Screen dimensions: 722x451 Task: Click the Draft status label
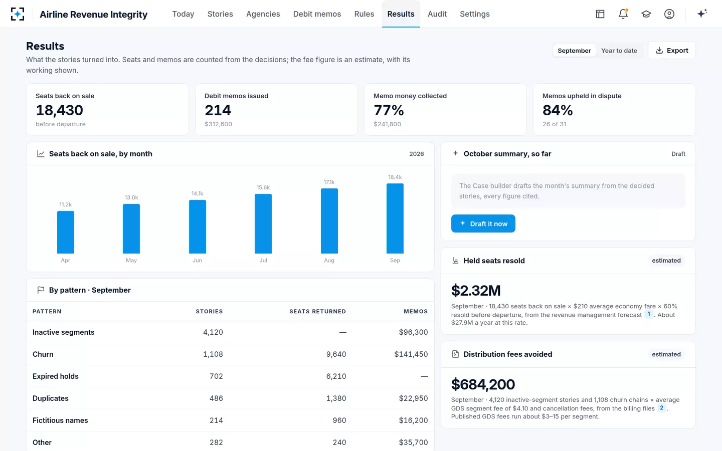(x=678, y=154)
